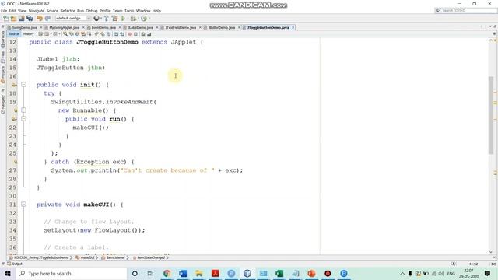The width and height of the screenshot is (498, 280).
Task: Open PowerPoint from the taskbar
Action: 311,273
